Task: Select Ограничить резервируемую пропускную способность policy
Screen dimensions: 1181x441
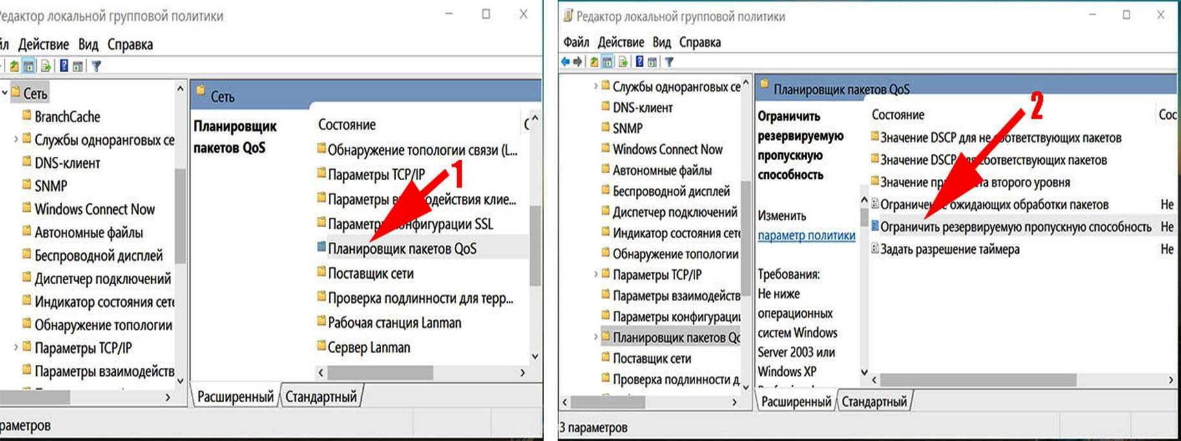Action: [x=1015, y=227]
